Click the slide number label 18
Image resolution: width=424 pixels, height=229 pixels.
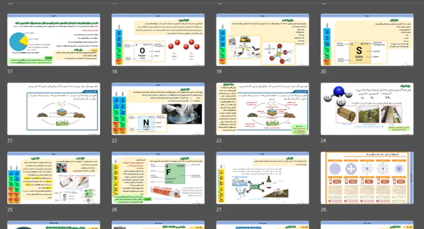click(114, 71)
